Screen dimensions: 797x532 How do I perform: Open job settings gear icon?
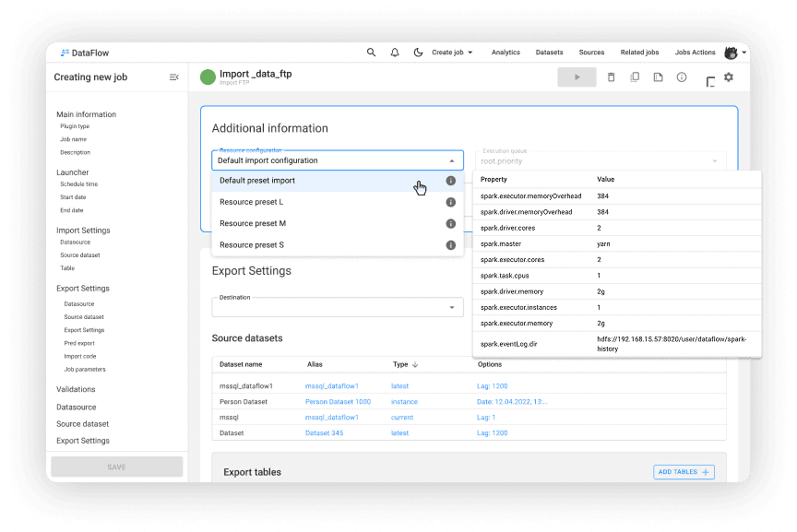tap(729, 77)
